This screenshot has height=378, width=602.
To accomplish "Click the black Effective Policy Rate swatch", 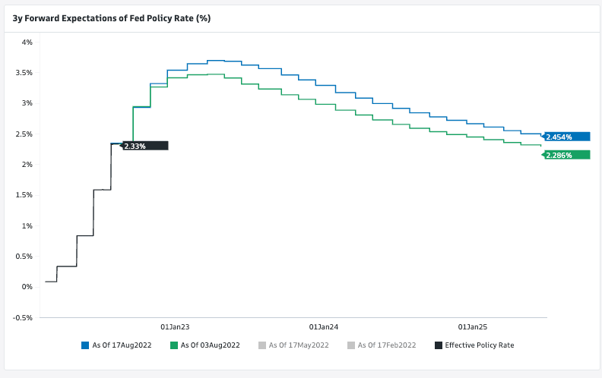I will coord(439,345).
